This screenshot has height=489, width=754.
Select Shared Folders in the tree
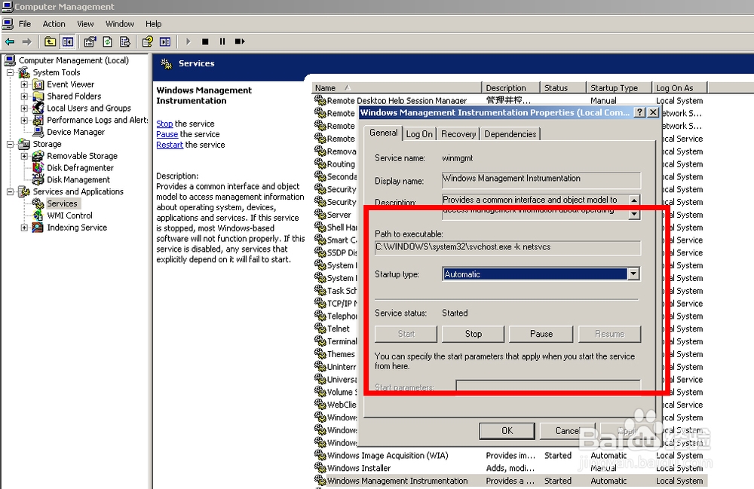coord(74,96)
